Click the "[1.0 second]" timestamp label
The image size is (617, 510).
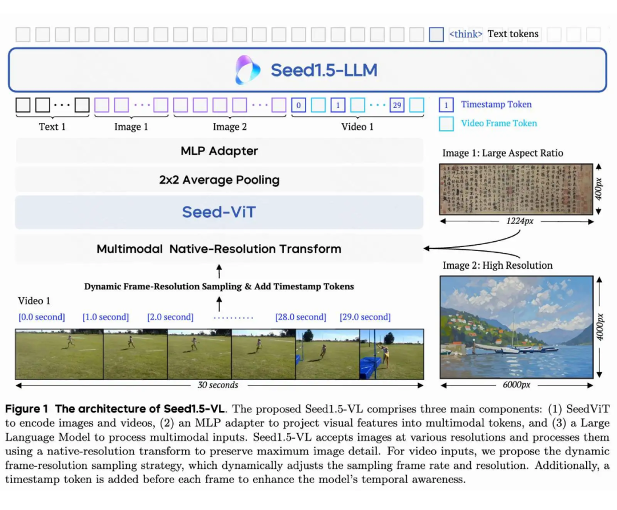pos(106,317)
